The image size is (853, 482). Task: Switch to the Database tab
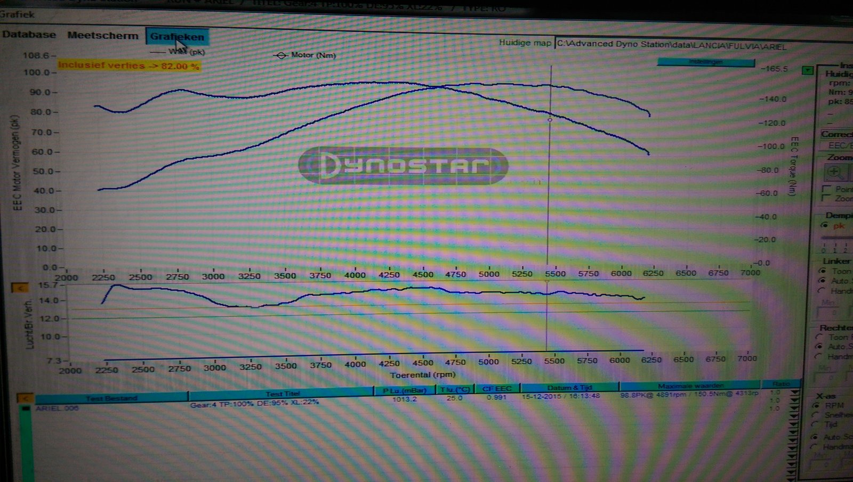coord(29,35)
